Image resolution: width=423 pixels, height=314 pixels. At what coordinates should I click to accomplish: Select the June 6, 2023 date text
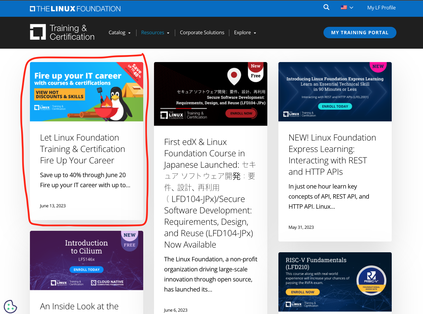(176, 310)
